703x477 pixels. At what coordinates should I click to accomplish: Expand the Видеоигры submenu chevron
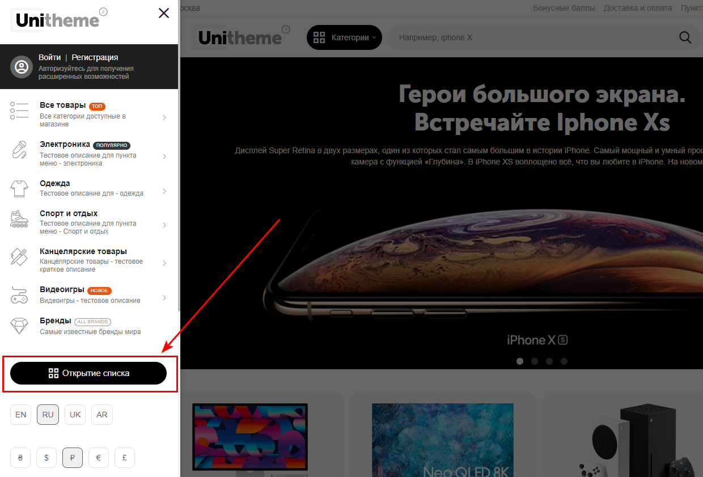pos(164,298)
